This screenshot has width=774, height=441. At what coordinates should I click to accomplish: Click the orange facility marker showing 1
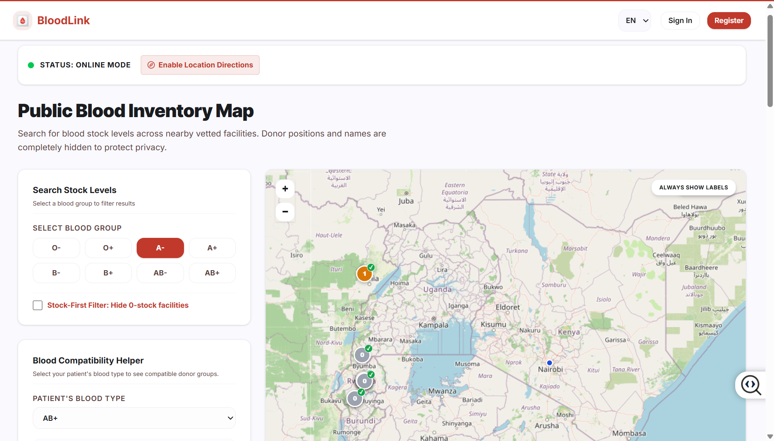coord(364,274)
